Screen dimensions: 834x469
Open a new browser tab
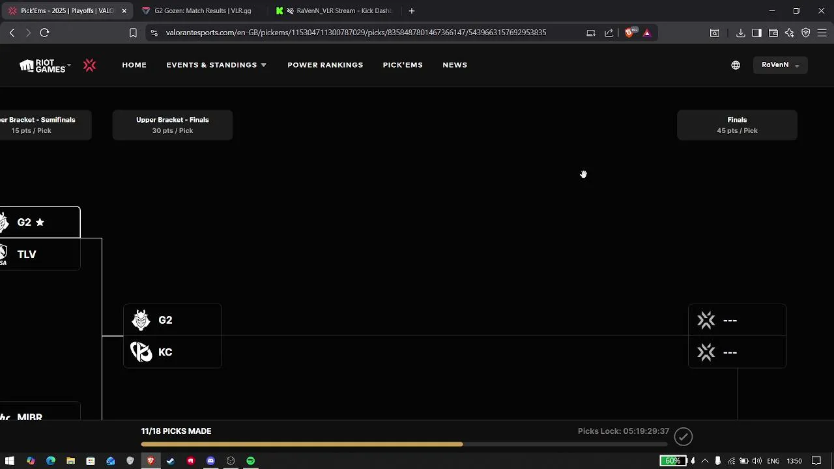click(x=411, y=11)
